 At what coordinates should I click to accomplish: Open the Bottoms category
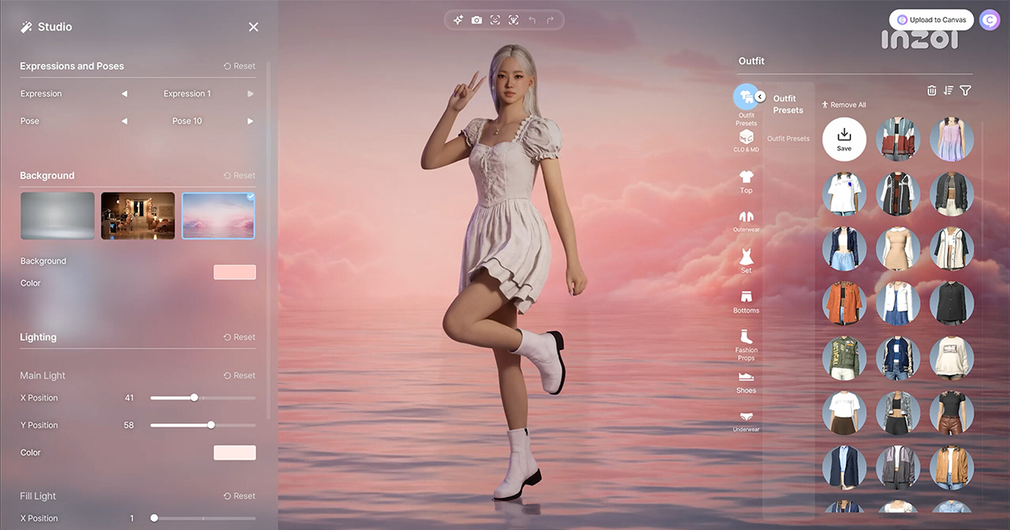[746, 301]
